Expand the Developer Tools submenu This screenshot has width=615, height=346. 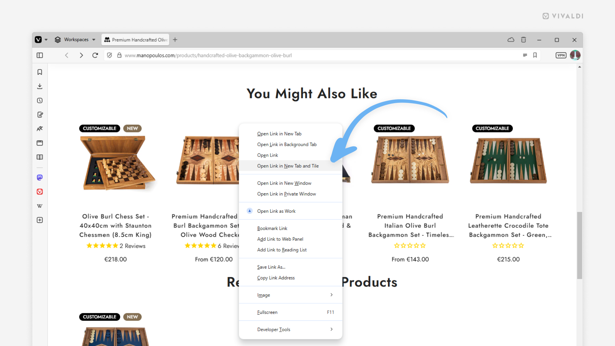coord(291,330)
